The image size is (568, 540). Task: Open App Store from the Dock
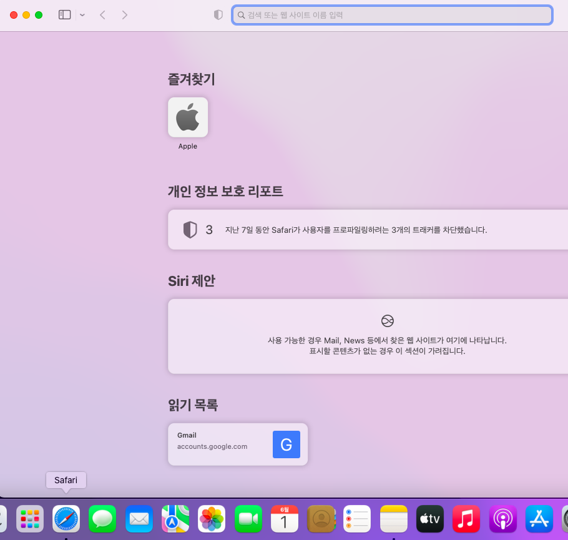[539, 519]
